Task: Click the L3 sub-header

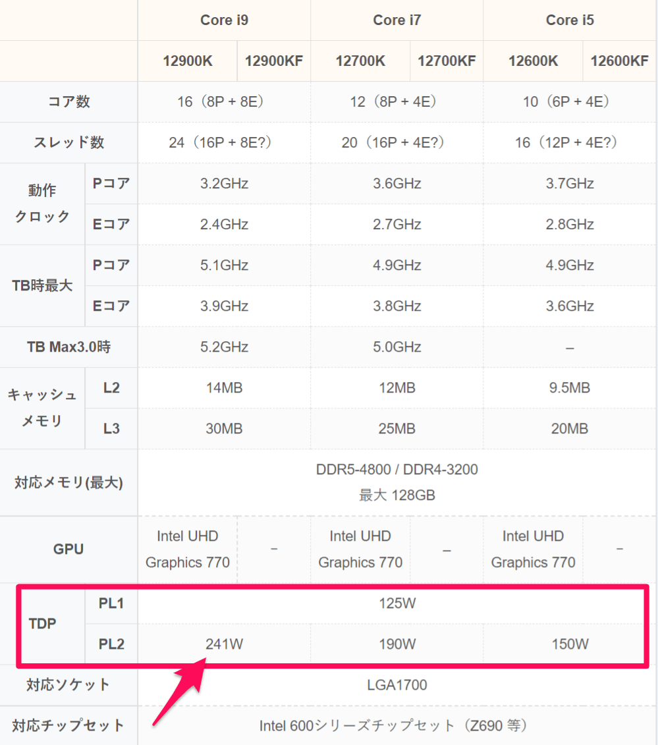Action: click(111, 429)
